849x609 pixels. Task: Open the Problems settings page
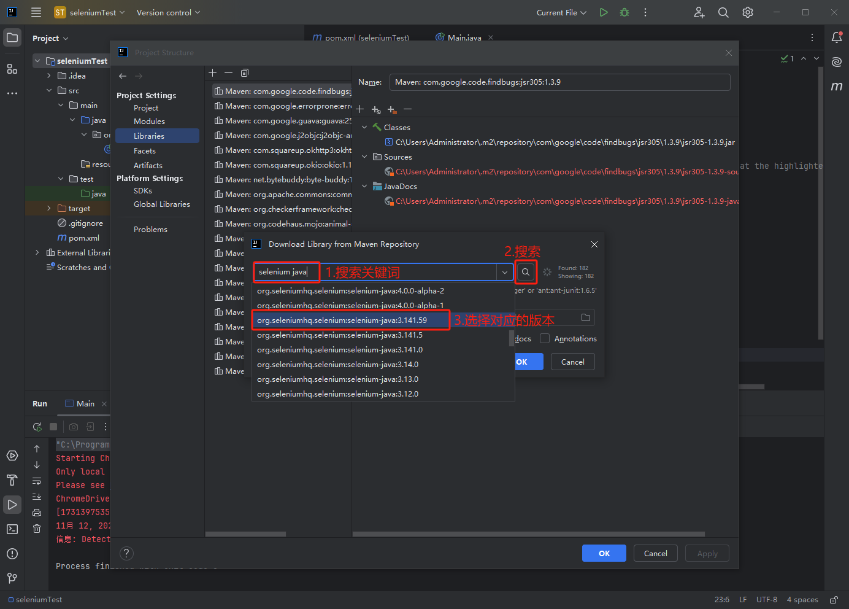150,230
